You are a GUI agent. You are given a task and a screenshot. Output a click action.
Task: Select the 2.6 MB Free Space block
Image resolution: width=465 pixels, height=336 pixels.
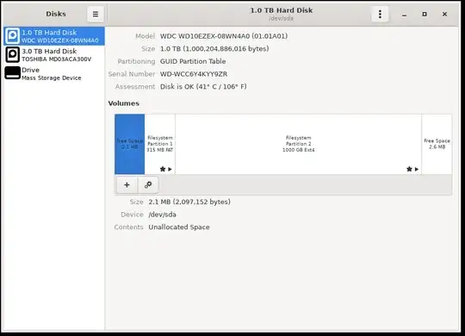(437, 144)
